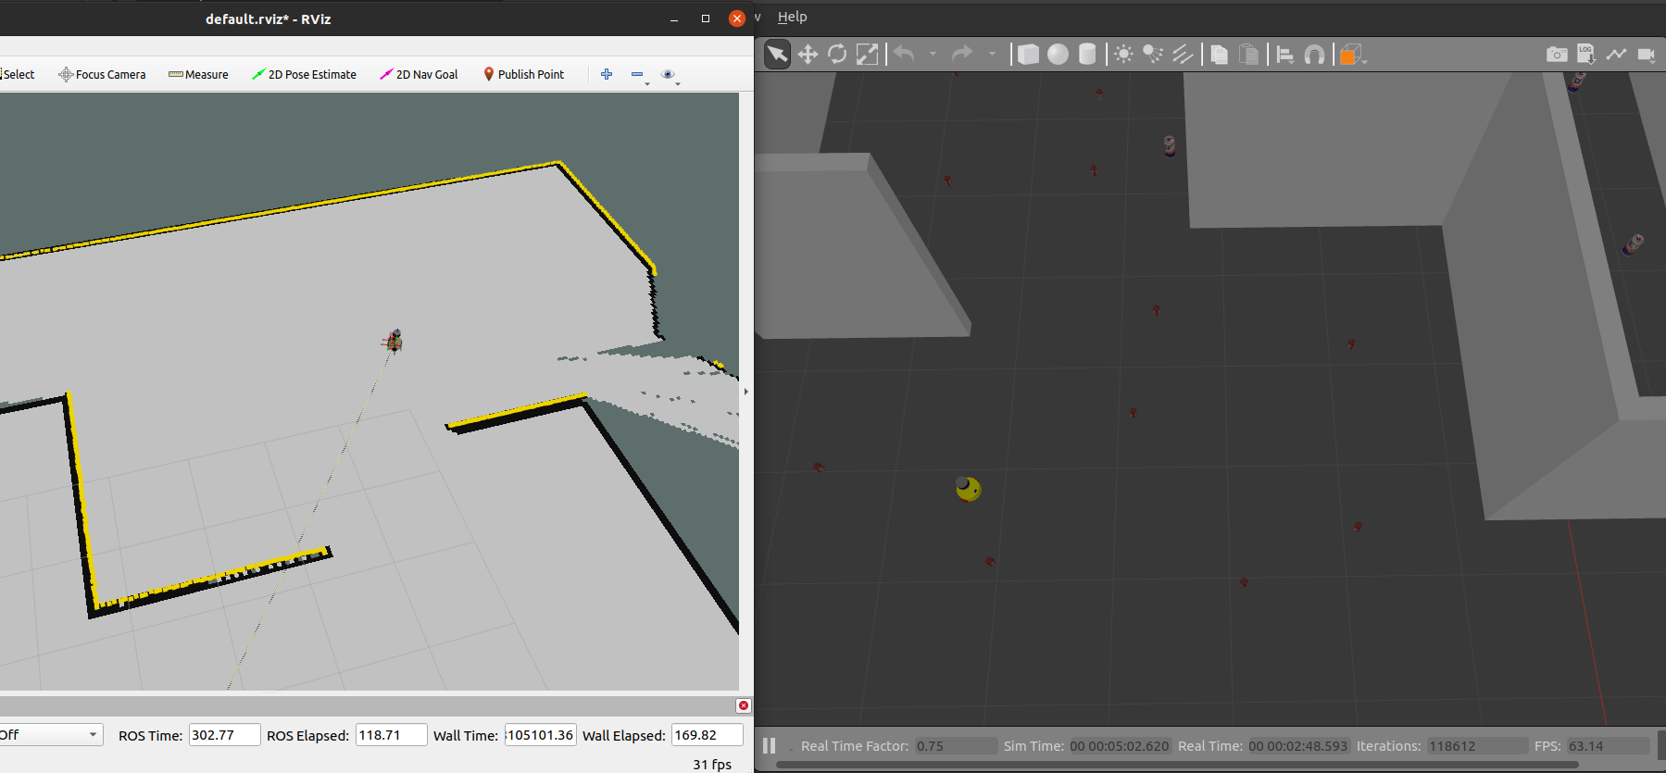Pause the Gazebo simulation
This screenshot has width=1666, height=773.
[769, 745]
